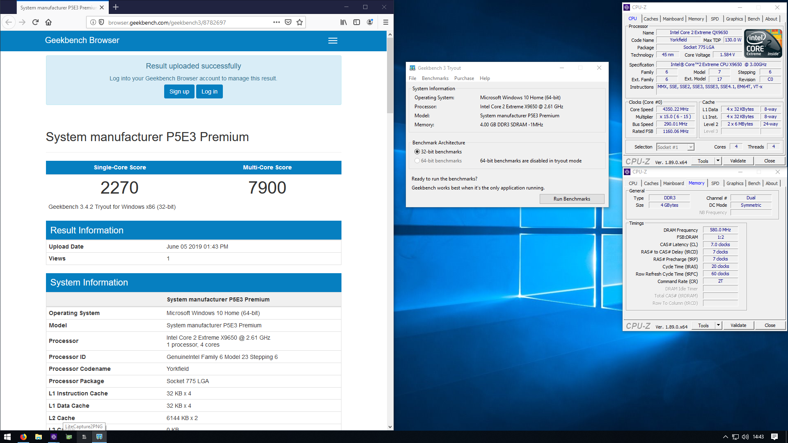Screen dimensions: 788x443
Task: Toggle Firefox sidebar view
Action: 357,22
